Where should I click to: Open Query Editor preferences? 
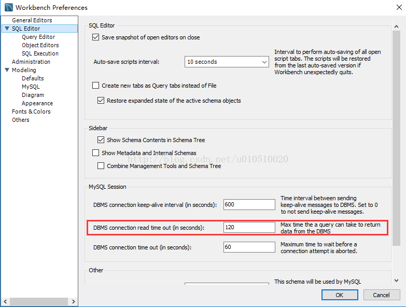(38, 37)
